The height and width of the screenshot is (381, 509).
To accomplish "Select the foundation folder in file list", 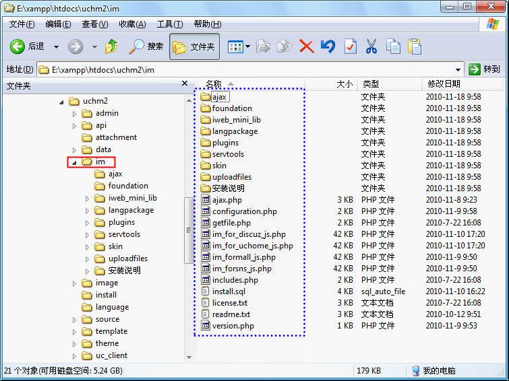I will point(227,108).
